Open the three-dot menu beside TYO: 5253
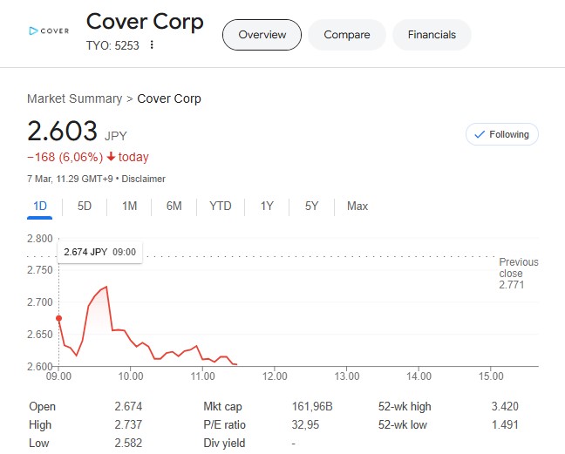Viewport: 565px width, 454px height. 152,45
